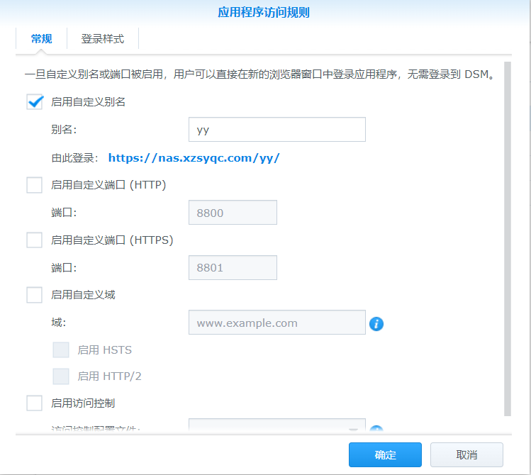The image size is (531, 475).
Task: Open the 登录样式 tab
Action: [x=103, y=39]
